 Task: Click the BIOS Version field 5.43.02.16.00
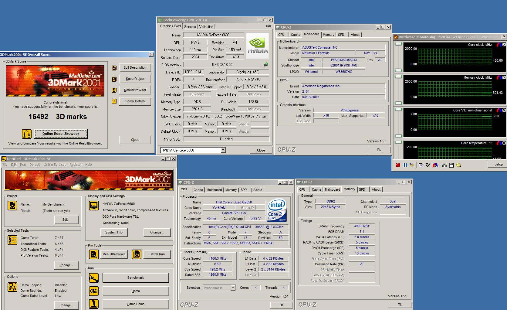coord(222,65)
